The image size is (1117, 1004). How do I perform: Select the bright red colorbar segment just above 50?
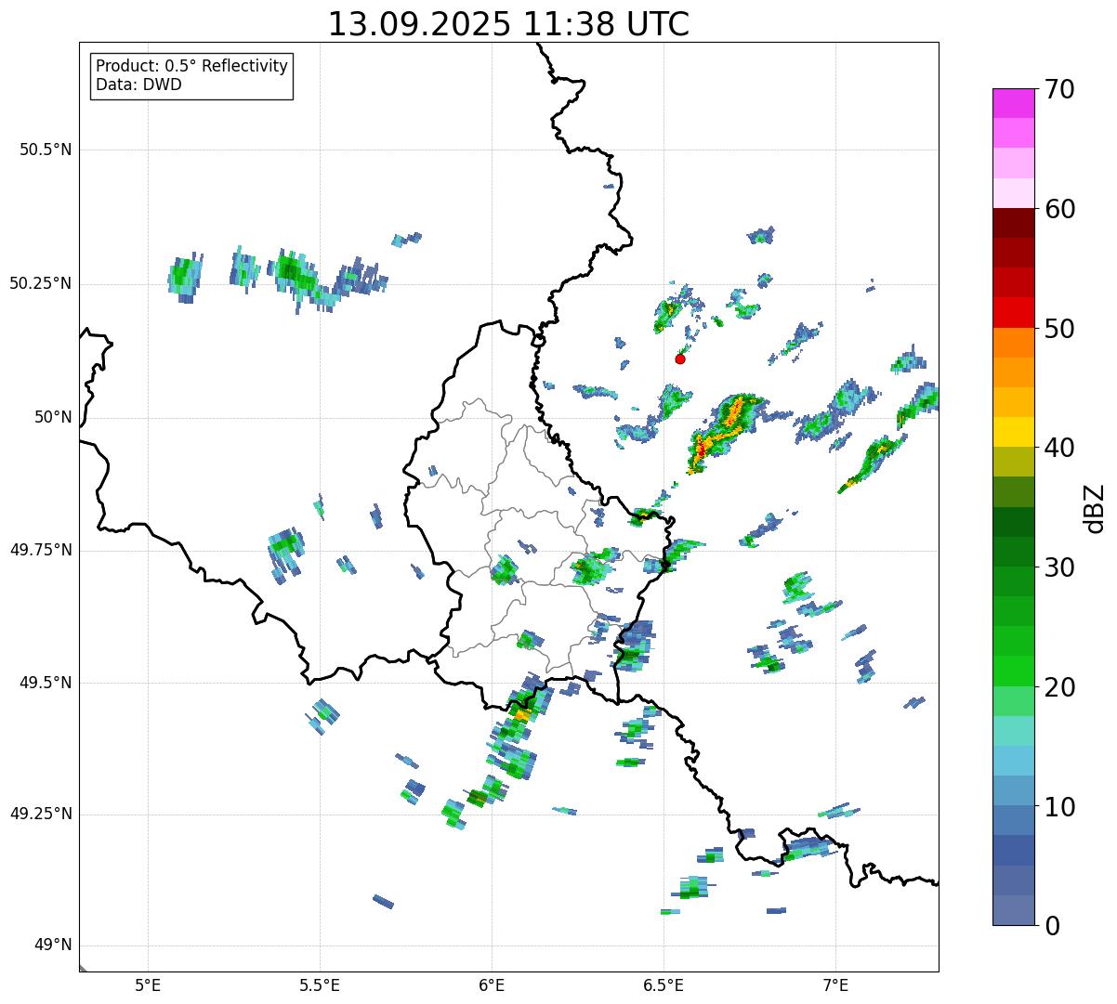[x=1019, y=313]
